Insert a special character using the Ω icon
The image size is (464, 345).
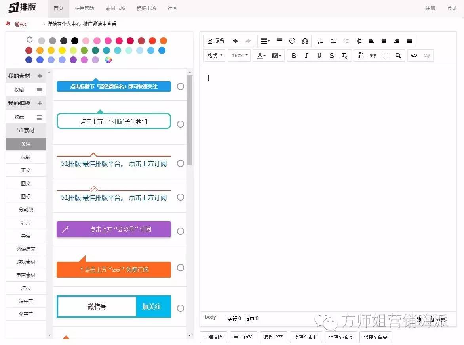click(x=305, y=41)
